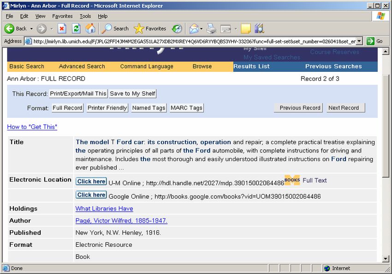
Task: Open What Libraries Have holdings link
Action: [x=104, y=209]
